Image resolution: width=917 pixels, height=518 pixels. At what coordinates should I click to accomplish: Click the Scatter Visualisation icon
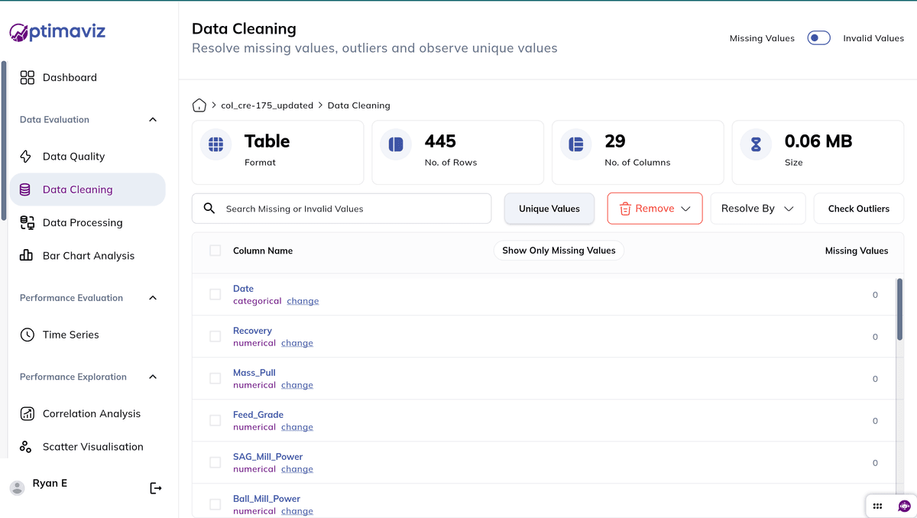[x=27, y=447]
